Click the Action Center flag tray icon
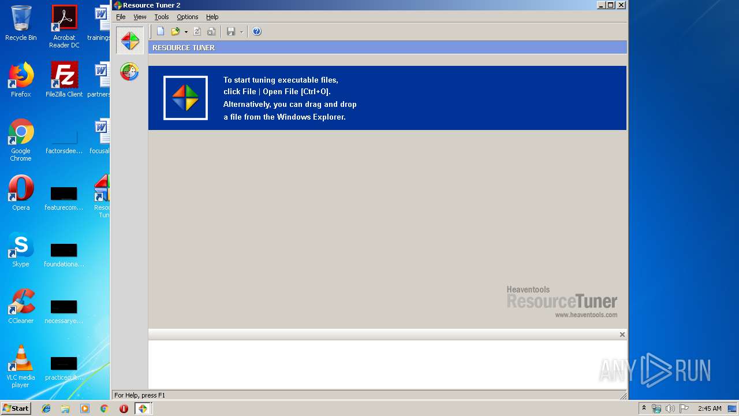Image resolution: width=739 pixels, height=416 pixels. click(x=684, y=408)
